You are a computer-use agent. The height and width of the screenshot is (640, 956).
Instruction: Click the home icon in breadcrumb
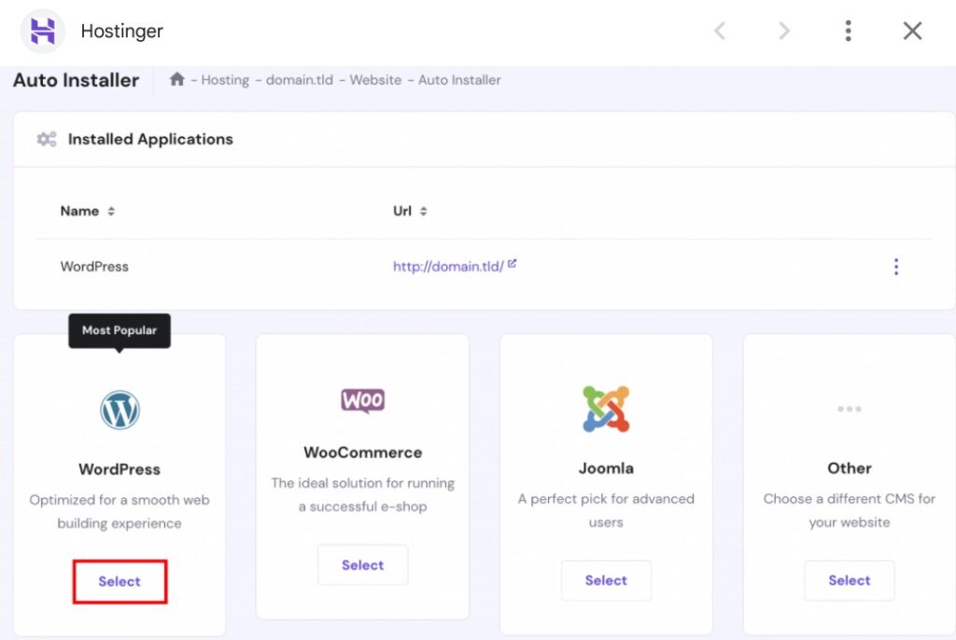(x=176, y=79)
